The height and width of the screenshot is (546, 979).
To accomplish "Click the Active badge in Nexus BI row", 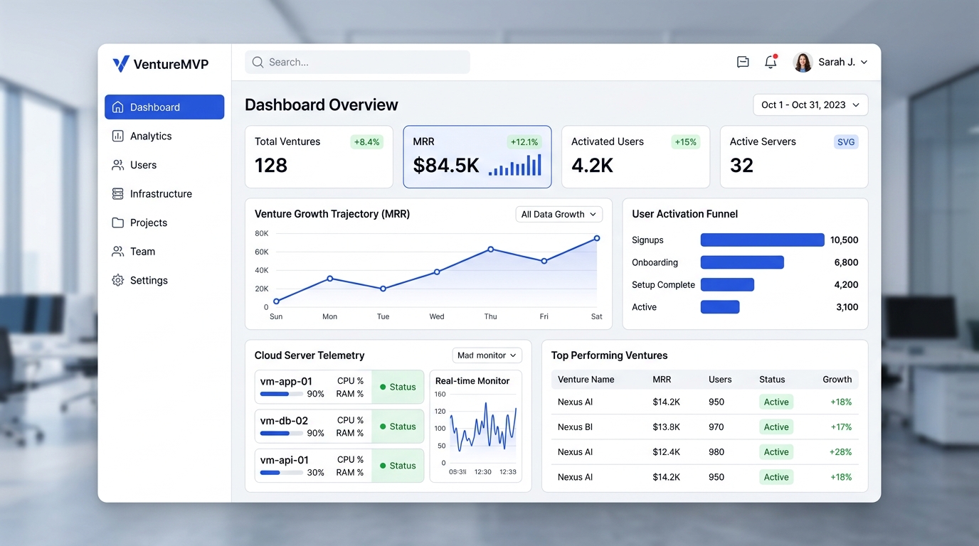I will pos(776,427).
